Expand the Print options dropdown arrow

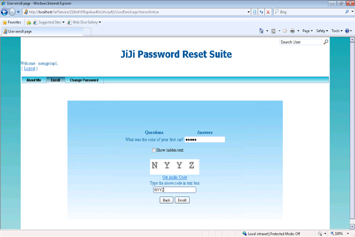[x=298, y=31]
